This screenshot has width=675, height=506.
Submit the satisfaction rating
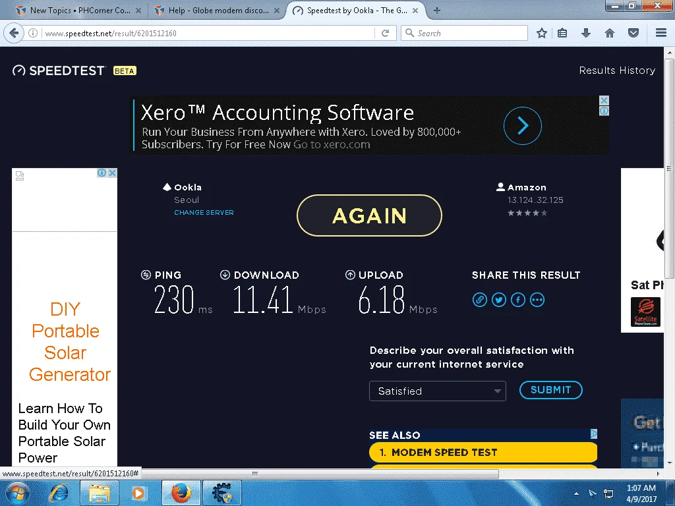pyautogui.click(x=550, y=390)
